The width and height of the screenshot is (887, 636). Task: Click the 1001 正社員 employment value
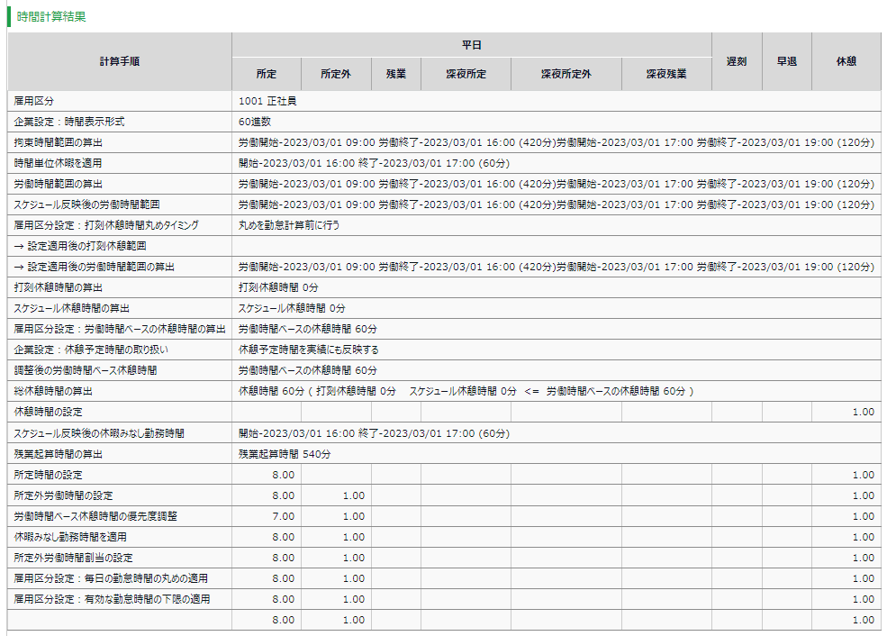click(267, 101)
